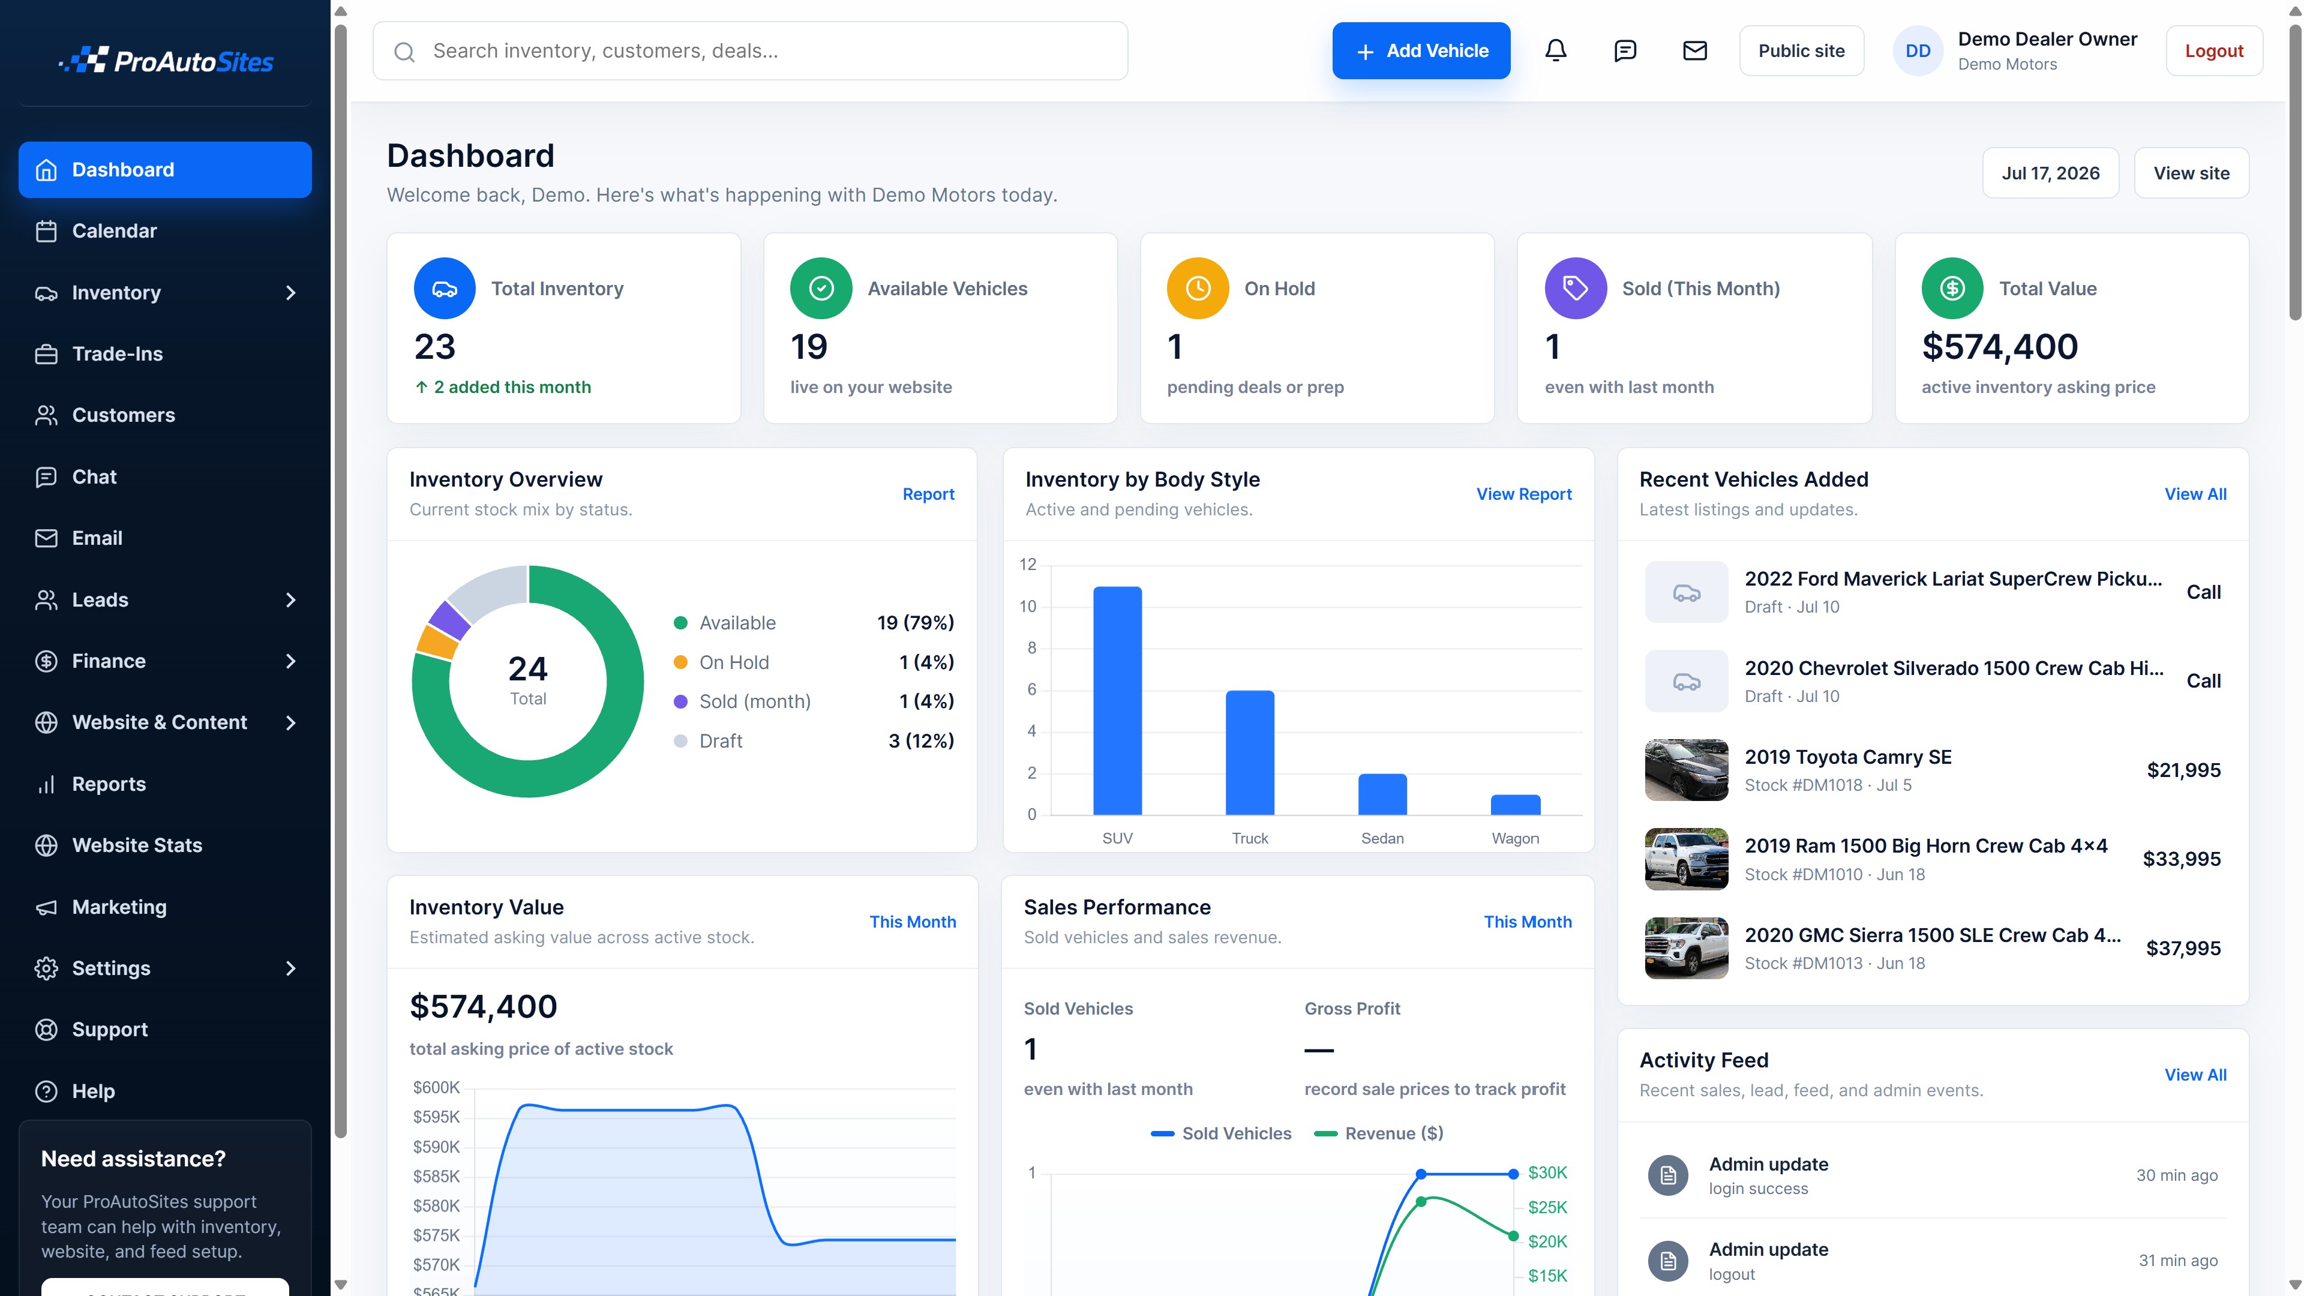Click the Reports bar chart icon

click(46, 784)
